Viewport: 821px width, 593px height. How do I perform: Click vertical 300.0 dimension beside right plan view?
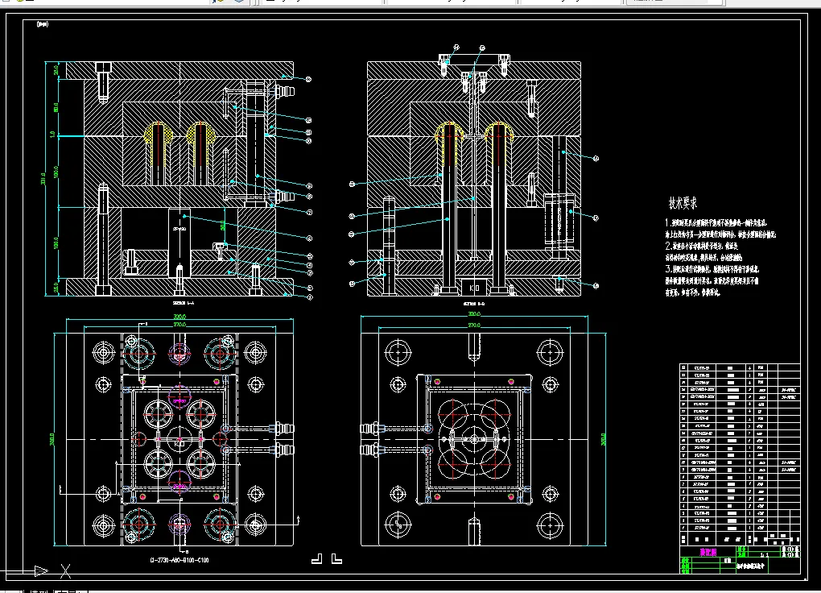pyautogui.click(x=603, y=439)
